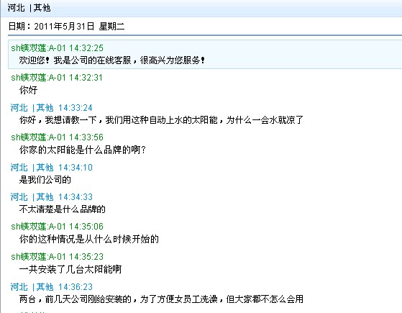Click visitor name 河北 | 其他 at 14:33:24
This screenshot has width=402, height=313.
32,108
